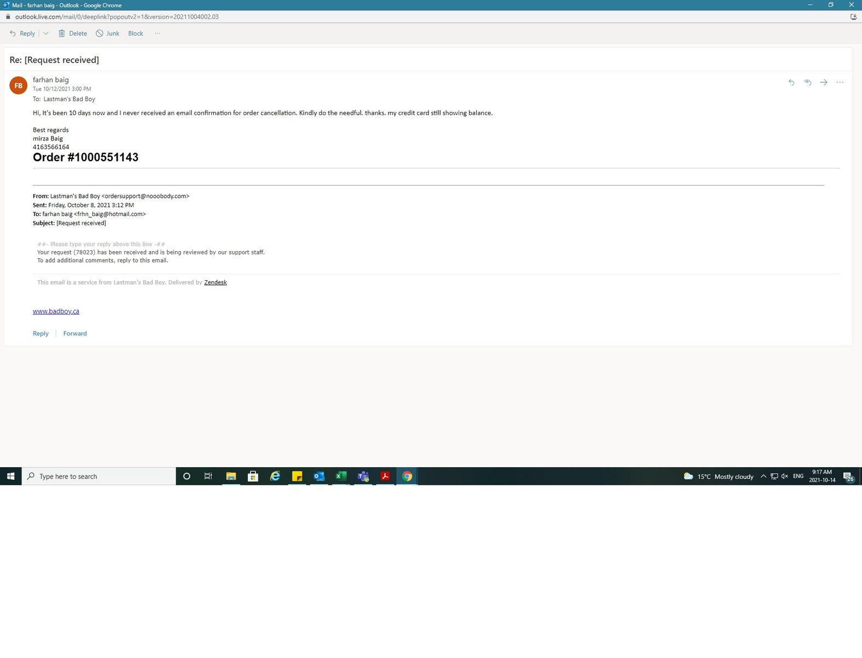Mark the message as Junk
Screen dimensions: 862x658
click(107, 33)
